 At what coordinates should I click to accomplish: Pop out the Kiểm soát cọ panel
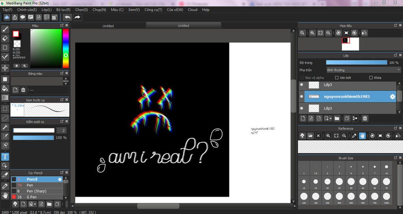point(62,121)
